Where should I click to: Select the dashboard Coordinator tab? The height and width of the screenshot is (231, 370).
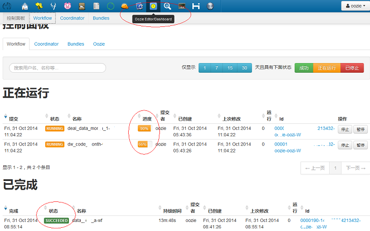[x=46, y=44]
